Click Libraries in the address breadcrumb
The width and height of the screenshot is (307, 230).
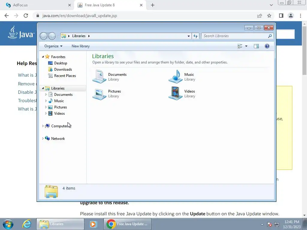pos(79,36)
